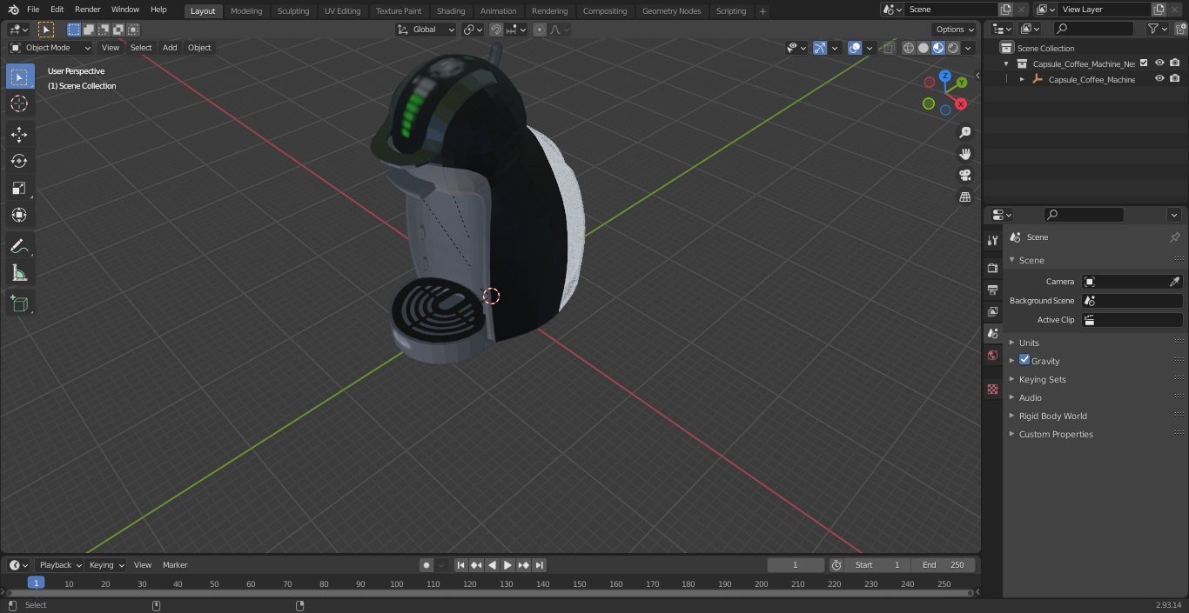Switch to wireframe viewport shading
Screen dimensions: 1189x613
(909, 48)
